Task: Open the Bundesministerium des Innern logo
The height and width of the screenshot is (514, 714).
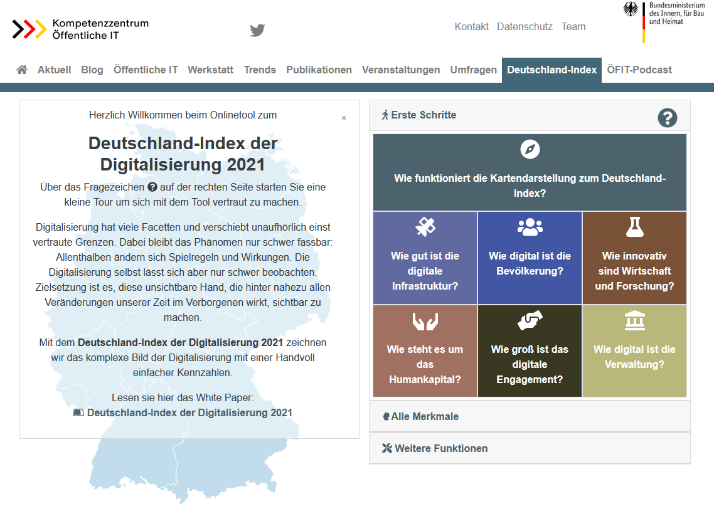Action: pos(663,22)
